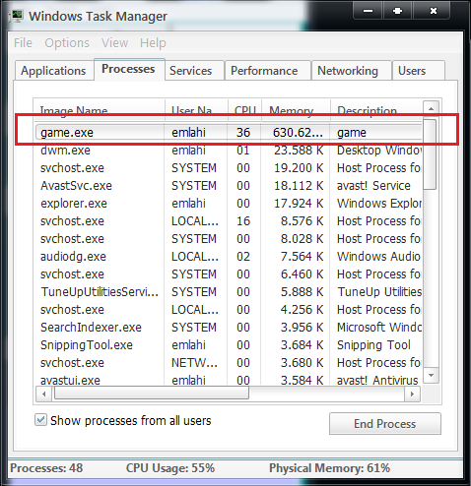Click the horizontal scrollbar left arrow
This screenshot has height=486, width=471.
coord(44,394)
